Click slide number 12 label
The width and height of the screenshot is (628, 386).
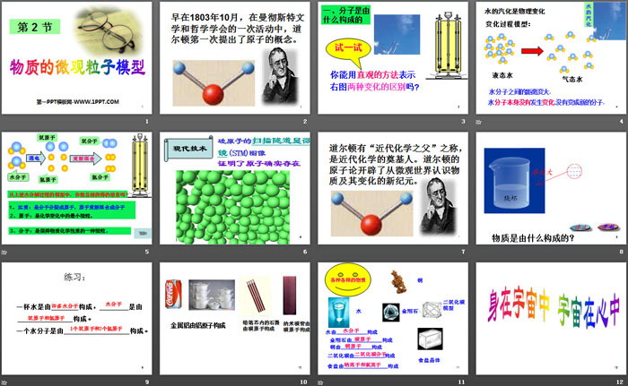coord(620,382)
